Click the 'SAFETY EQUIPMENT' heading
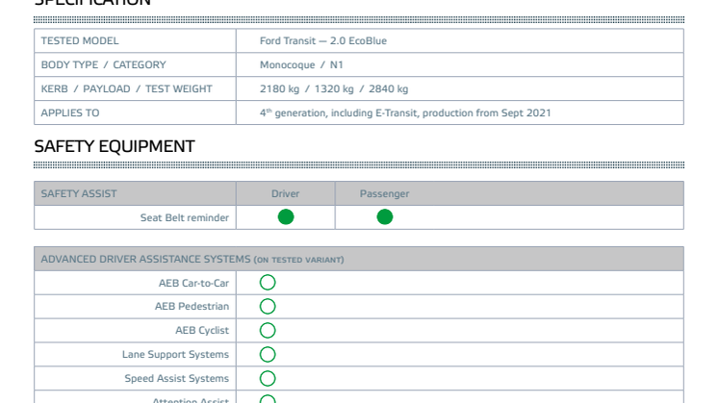This screenshot has height=403, width=718. point(115,146)
